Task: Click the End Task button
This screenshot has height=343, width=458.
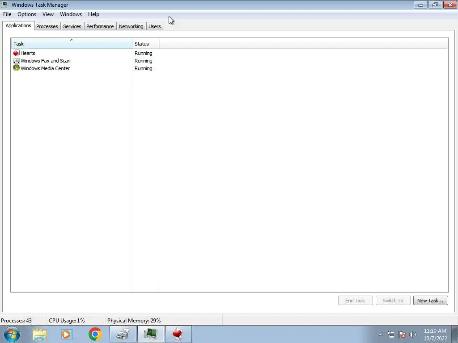Action: (x=355, y=301)
